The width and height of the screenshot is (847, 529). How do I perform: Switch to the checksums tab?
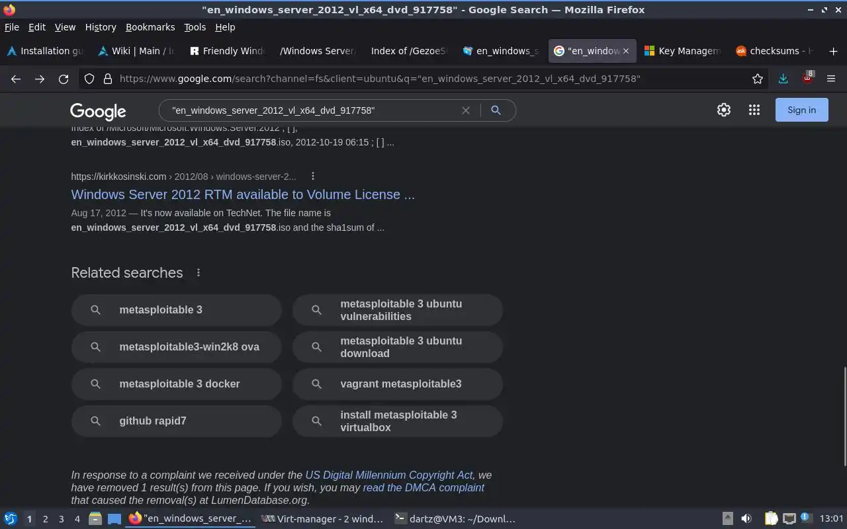774,51
